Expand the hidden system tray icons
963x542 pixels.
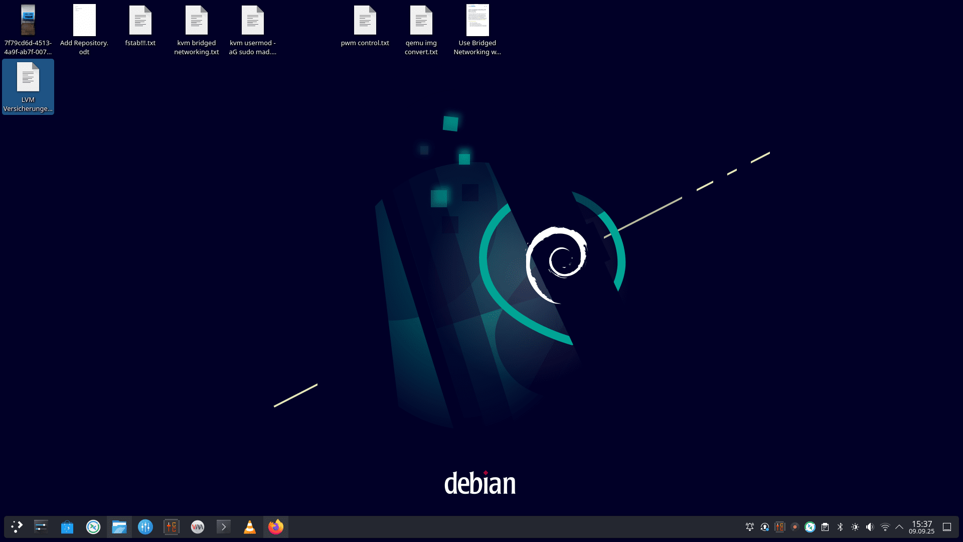(899, 527)
